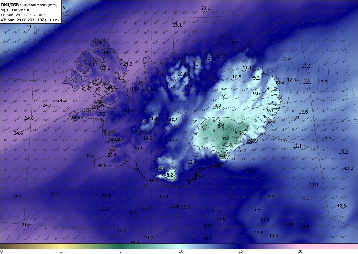
Task: Click the 15.2 value on the map
Action: (x=234, y=43)
